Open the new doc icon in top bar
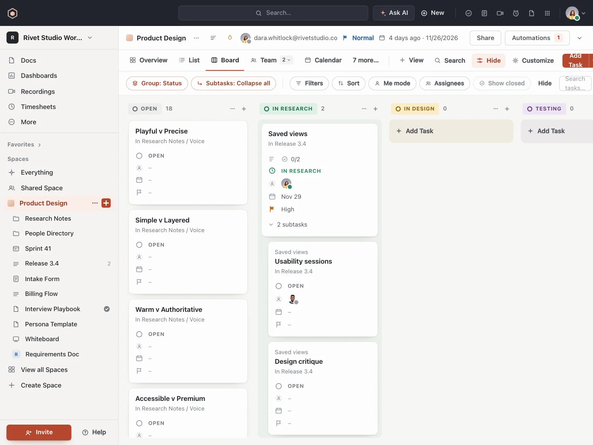Screen dimensions: 593x445 click(531, 13)
